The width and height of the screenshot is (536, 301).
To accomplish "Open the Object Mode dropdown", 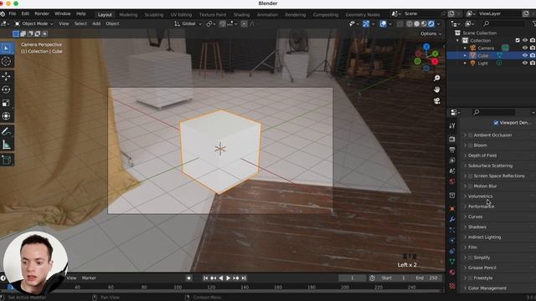I will pos(33,23).
